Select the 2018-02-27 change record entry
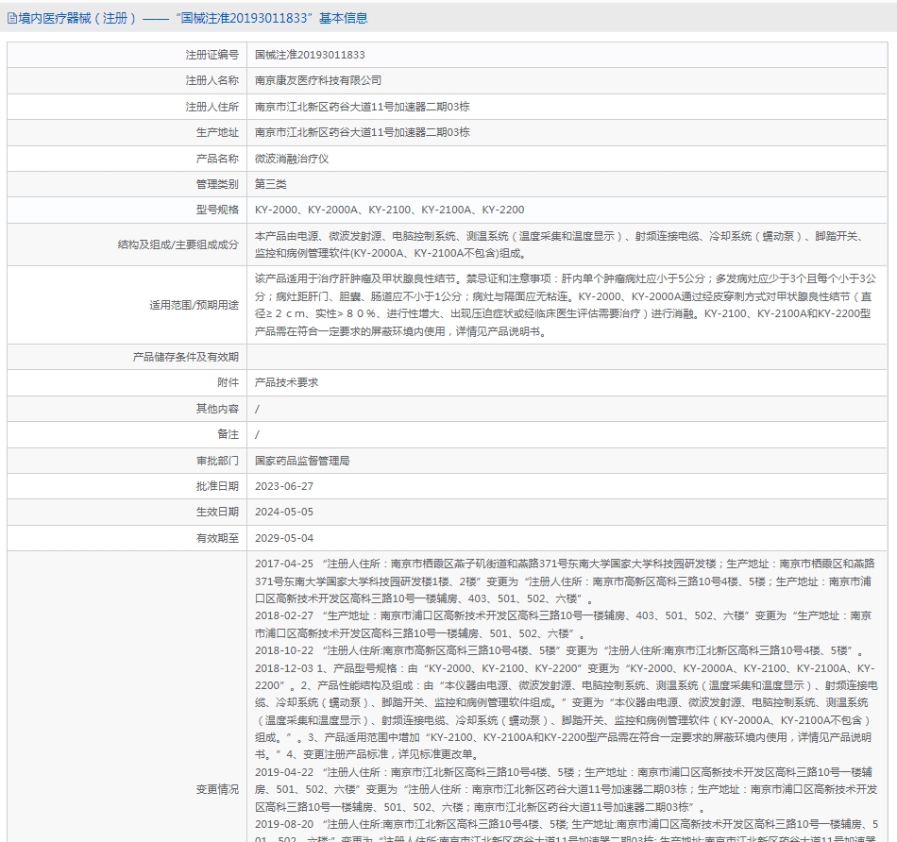 (564, 625)
